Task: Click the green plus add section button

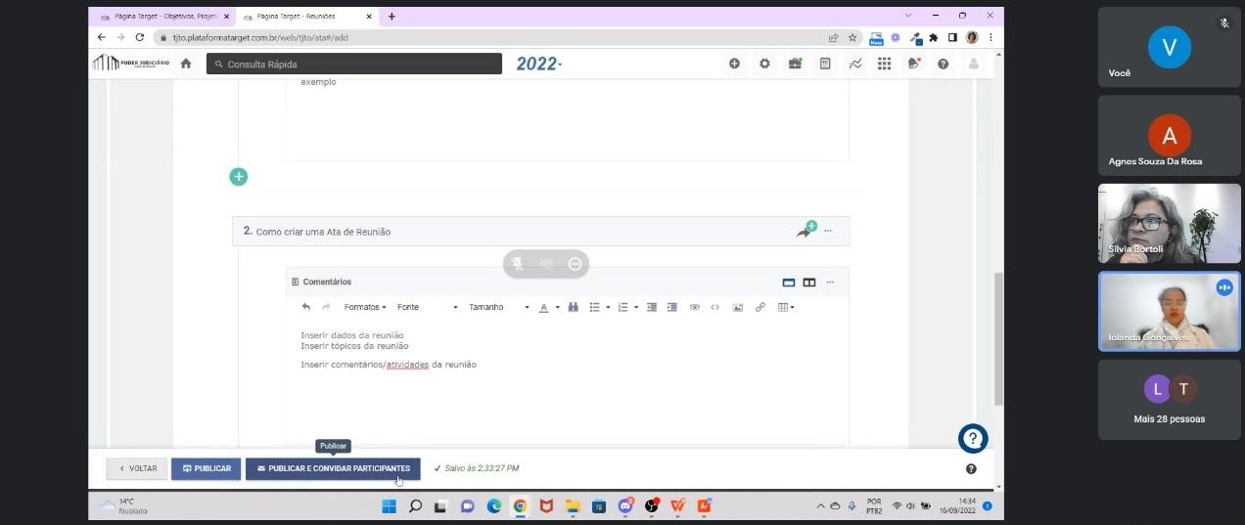Action: [238, 177]
